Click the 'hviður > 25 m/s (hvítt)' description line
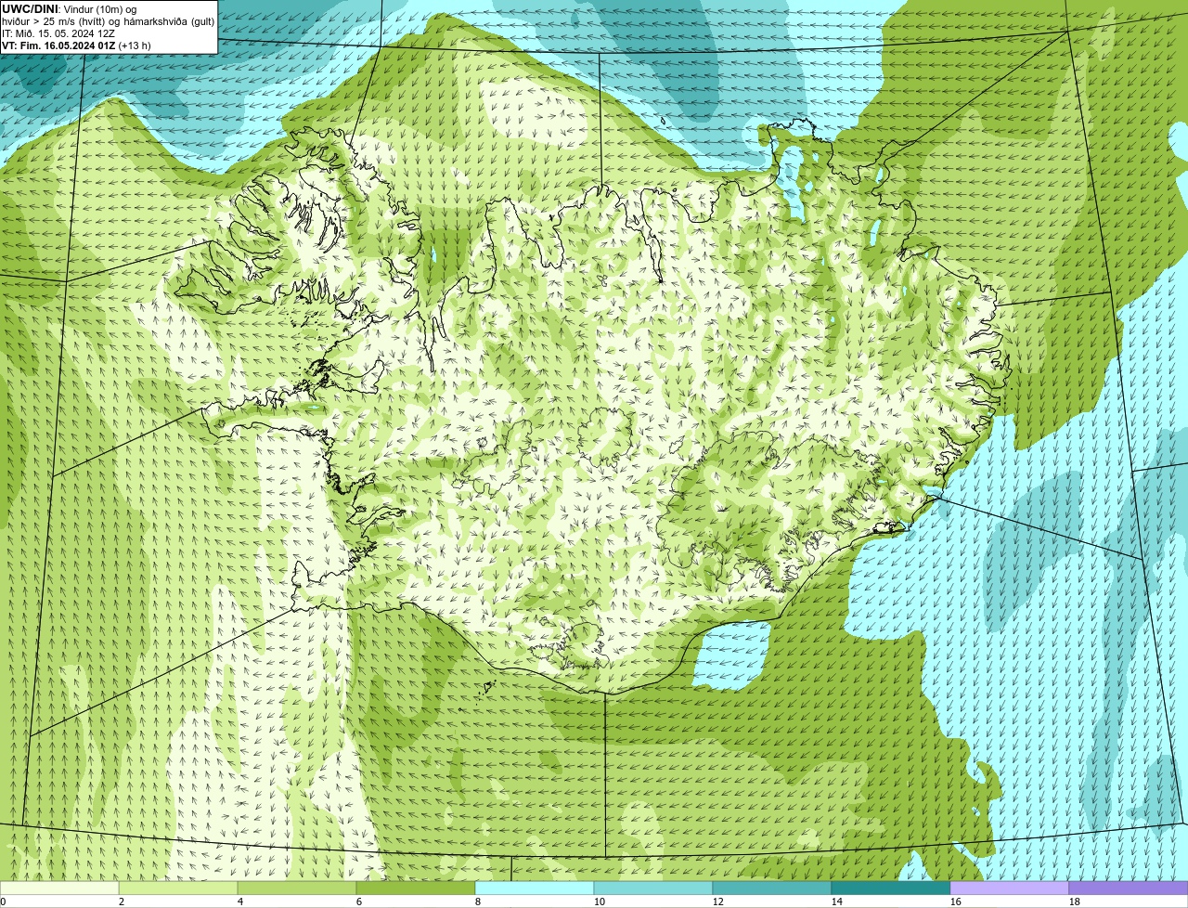 click(109, 21)
